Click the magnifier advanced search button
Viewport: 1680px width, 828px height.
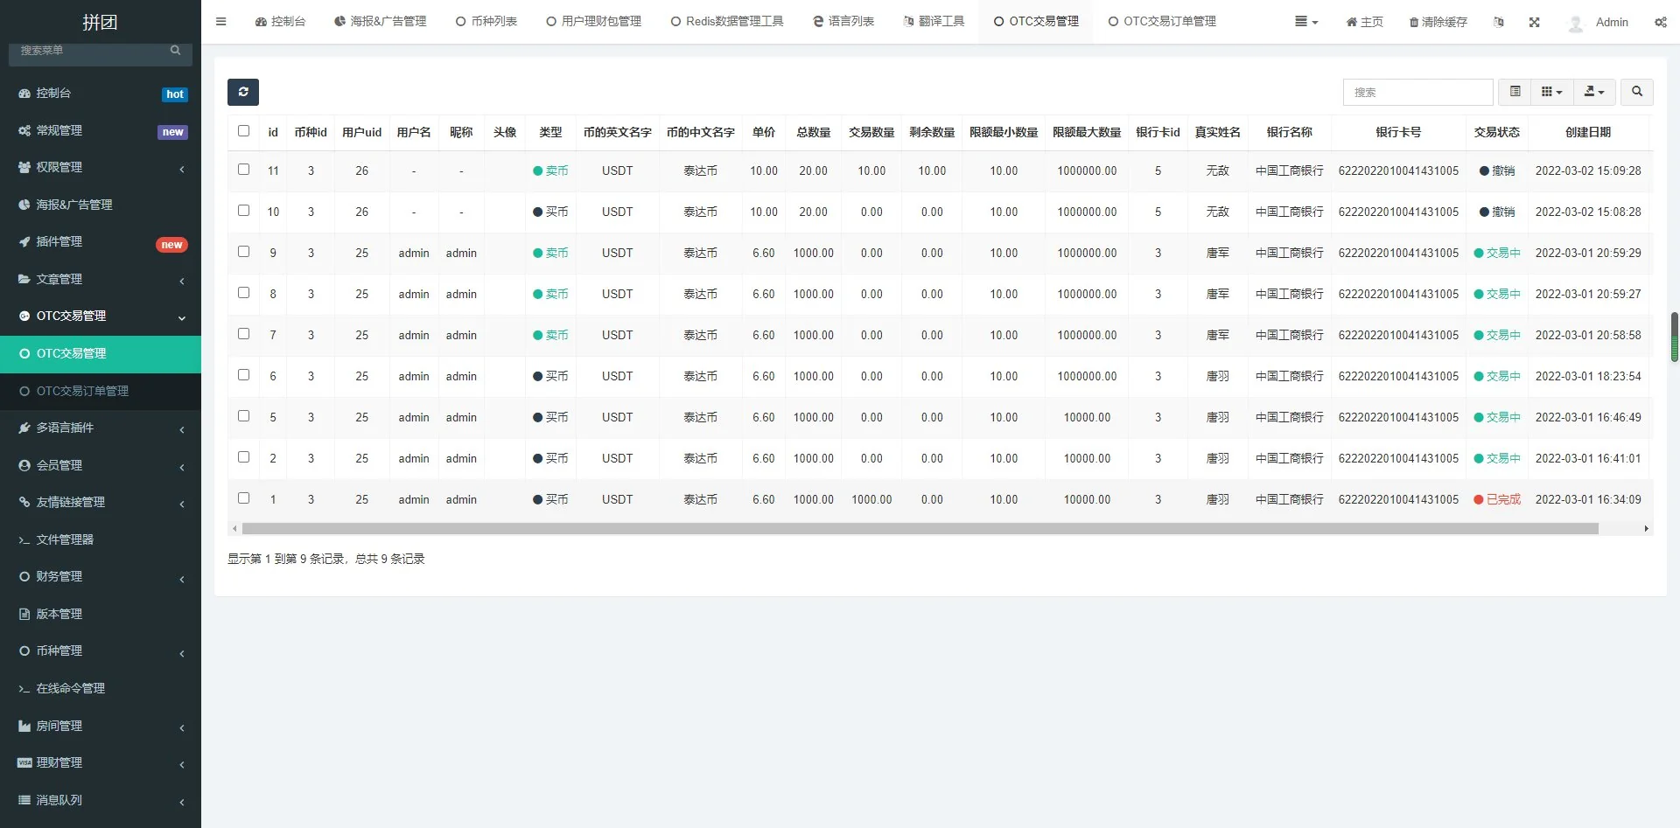(1636, 92)
